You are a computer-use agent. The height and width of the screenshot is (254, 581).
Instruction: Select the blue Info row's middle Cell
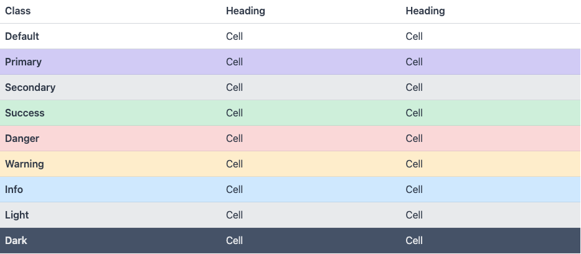pos(235,190)
